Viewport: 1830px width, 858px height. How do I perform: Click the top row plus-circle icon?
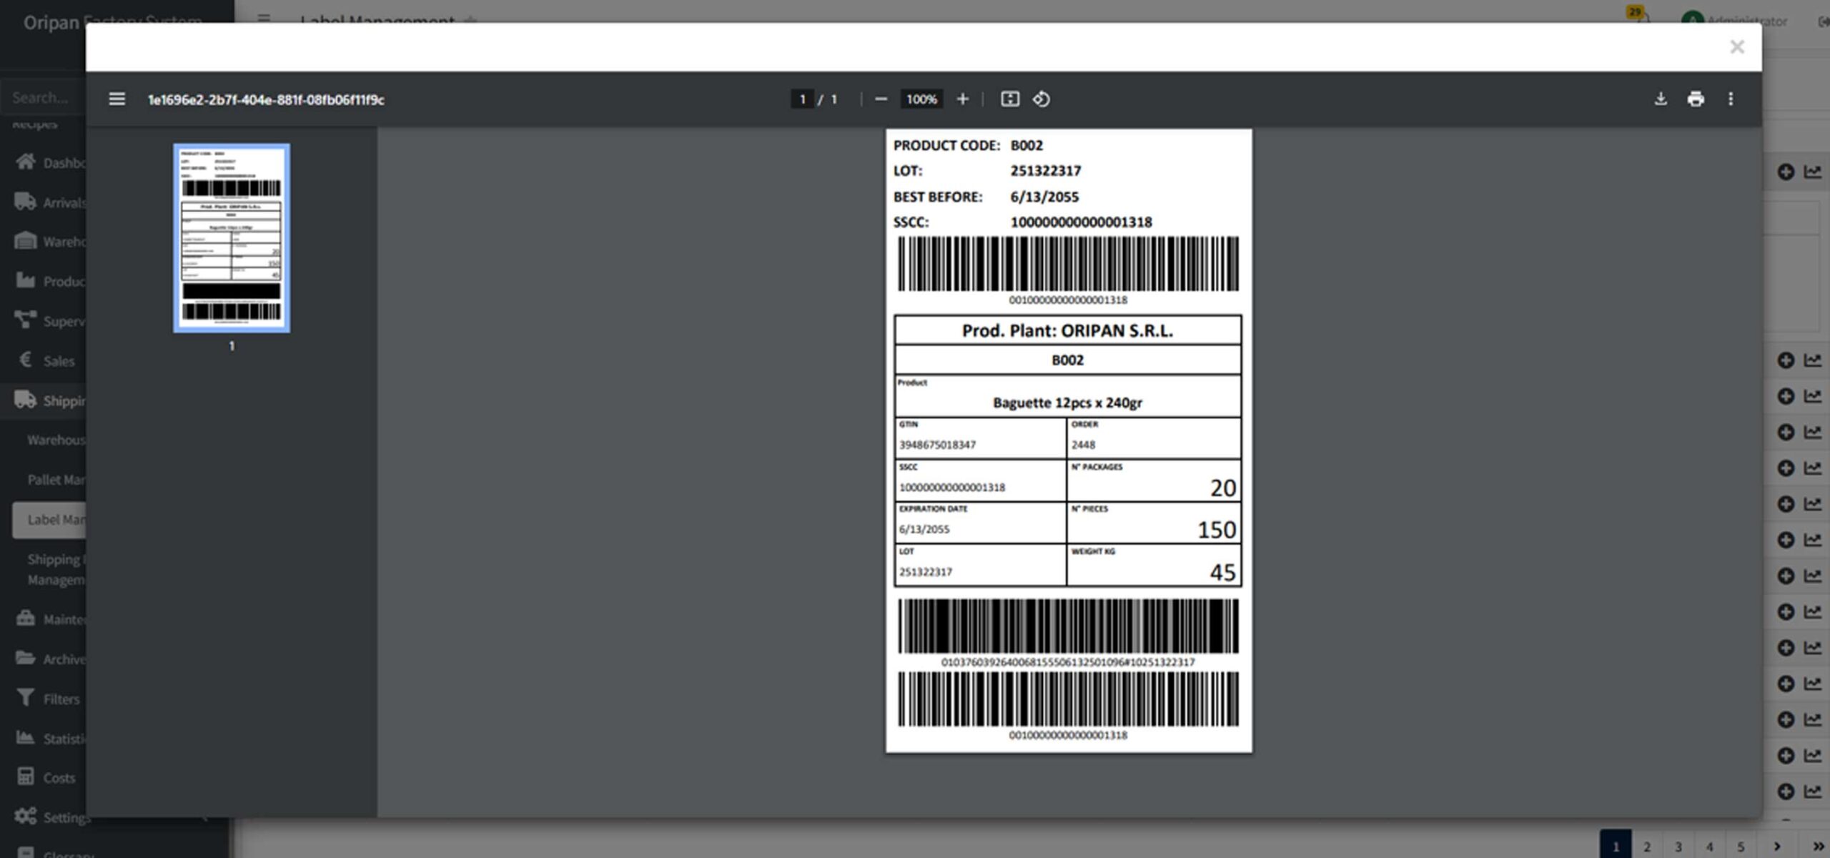pos(1786,172)
